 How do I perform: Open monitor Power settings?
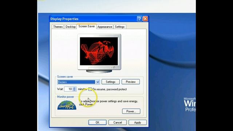(x=131, y=111)
